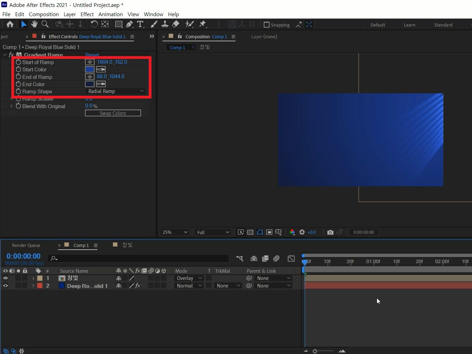Toggle Transparency Grid in the viewer
This screenshot has width=472, height=354.
point(250,232)
